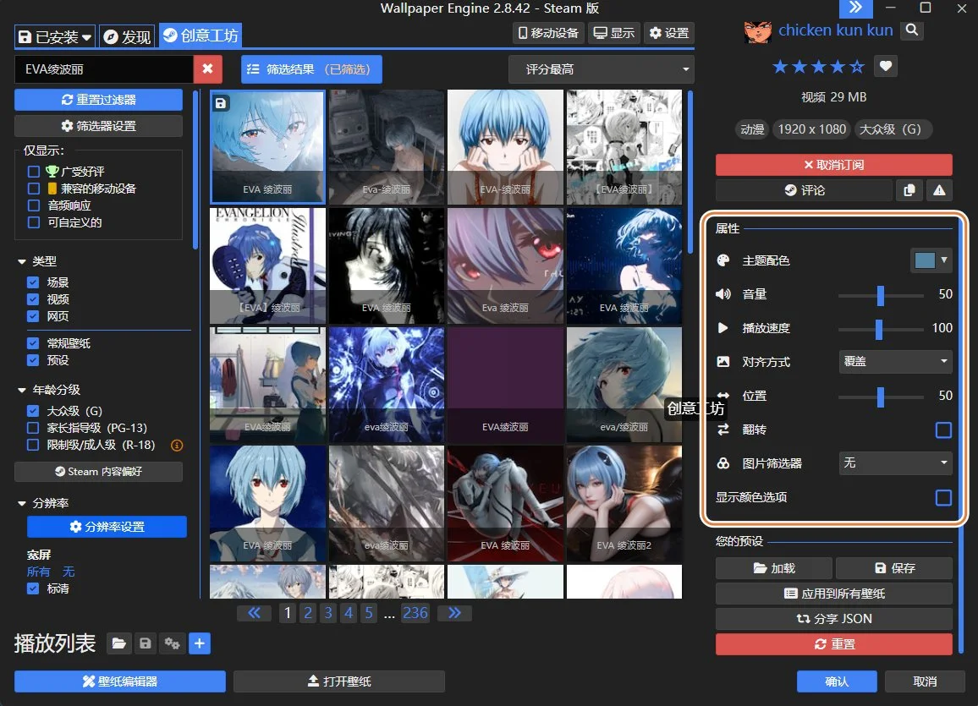The width and height of the screenshot is (978, 706).
Task: Switch to the 创意工坊 tab
Action: (201, 36)
